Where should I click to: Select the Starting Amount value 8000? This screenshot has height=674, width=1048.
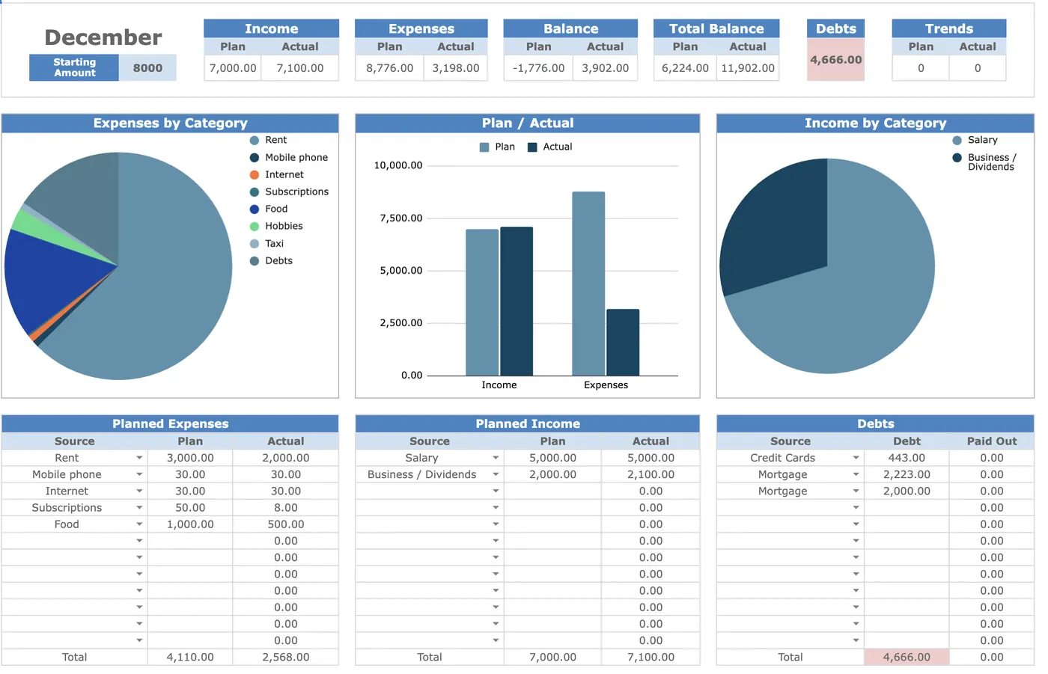click(x=147, y=68)
